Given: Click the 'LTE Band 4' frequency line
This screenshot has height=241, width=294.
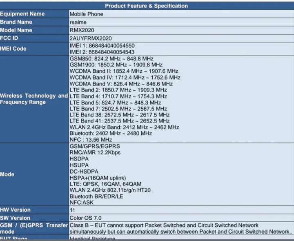Looking at the screenshot, I should 118,96.
